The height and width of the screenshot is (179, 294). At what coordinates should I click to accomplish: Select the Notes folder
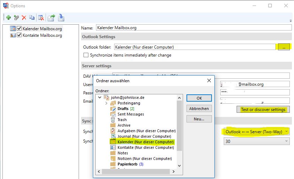(122, 153)
